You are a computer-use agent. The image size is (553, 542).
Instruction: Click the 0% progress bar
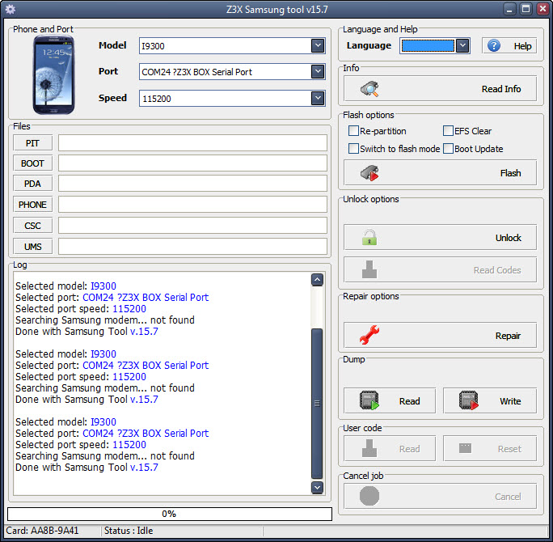(x=169, y=514)
